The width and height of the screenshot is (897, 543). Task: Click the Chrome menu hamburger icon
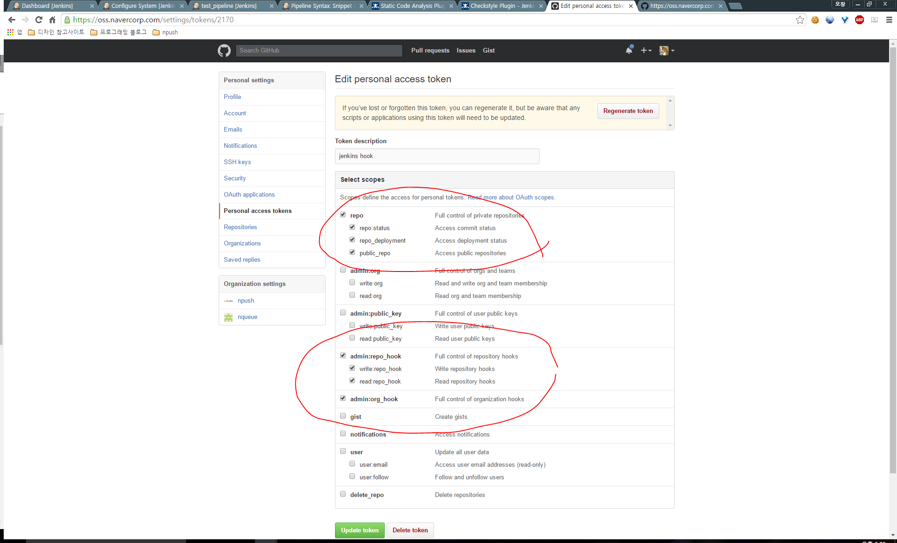point(889,20)
